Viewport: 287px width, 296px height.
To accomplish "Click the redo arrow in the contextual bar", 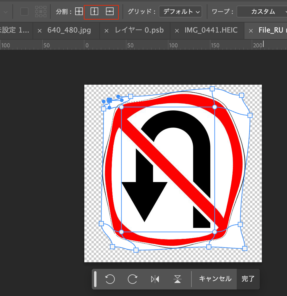I will tap(133, 279).
